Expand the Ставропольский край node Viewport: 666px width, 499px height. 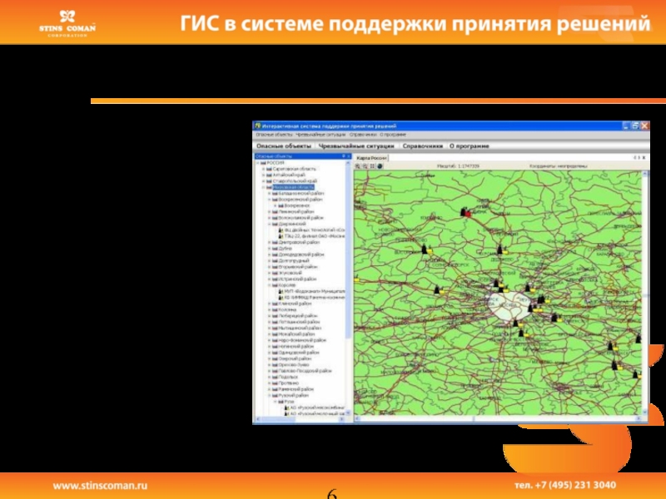[263, 181]
